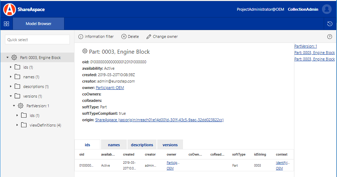The width and height of the screenshot is (337, 177).
Task: Click the Information filter toolbar button
Action: [96, 36]
